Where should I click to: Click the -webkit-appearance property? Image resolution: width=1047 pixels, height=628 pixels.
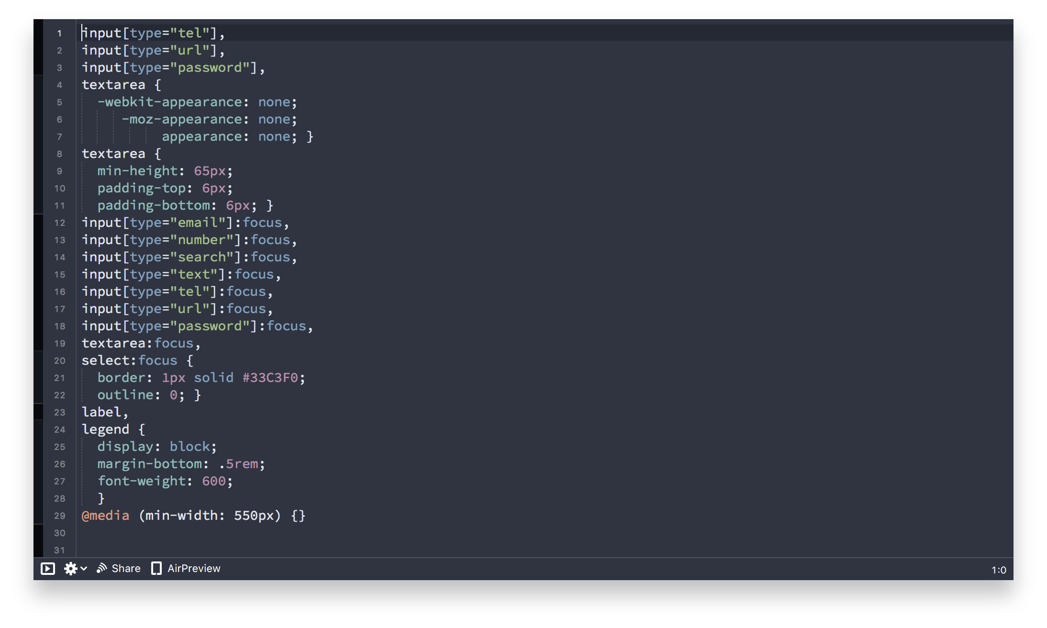click(170, 102)
